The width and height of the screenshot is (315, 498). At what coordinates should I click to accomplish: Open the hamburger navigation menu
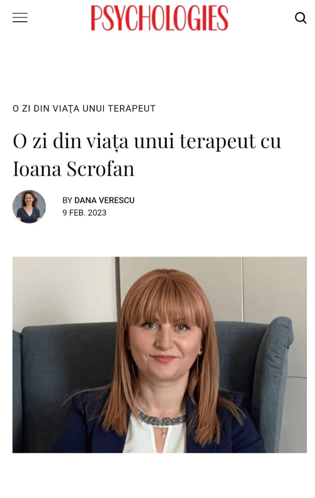tap(20, 17)
